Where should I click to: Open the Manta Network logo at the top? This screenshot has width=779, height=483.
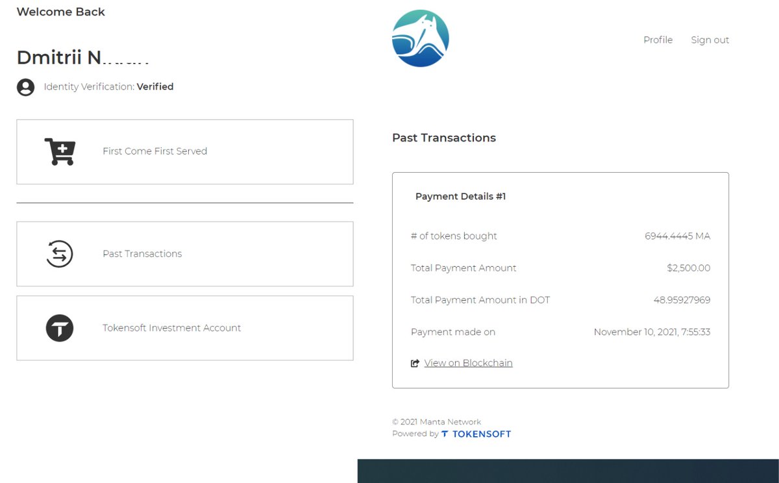[x=420, y=38]
